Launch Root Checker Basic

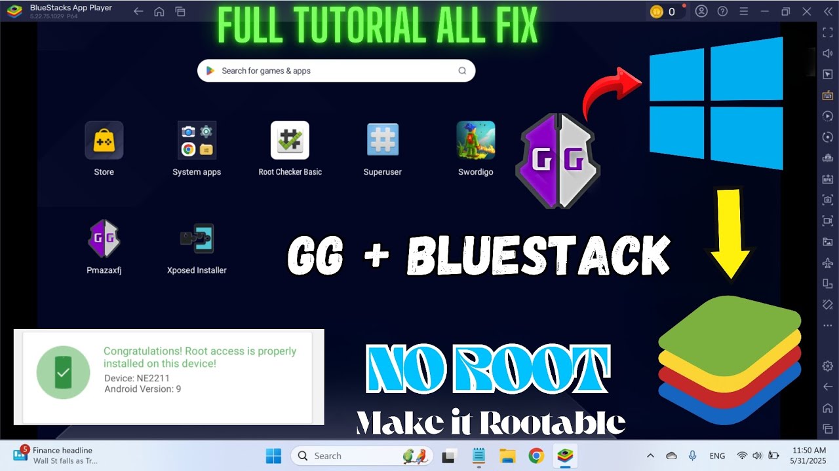(290, 140)
